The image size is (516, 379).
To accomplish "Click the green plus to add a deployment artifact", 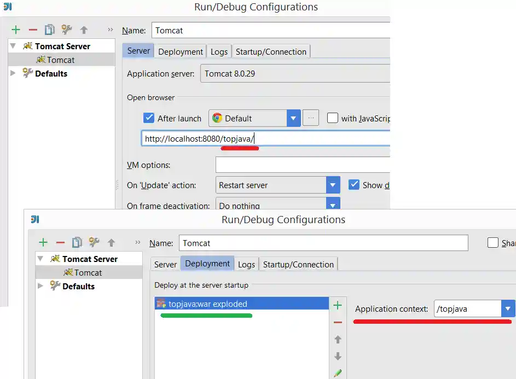I will click(x=338, y=305).
